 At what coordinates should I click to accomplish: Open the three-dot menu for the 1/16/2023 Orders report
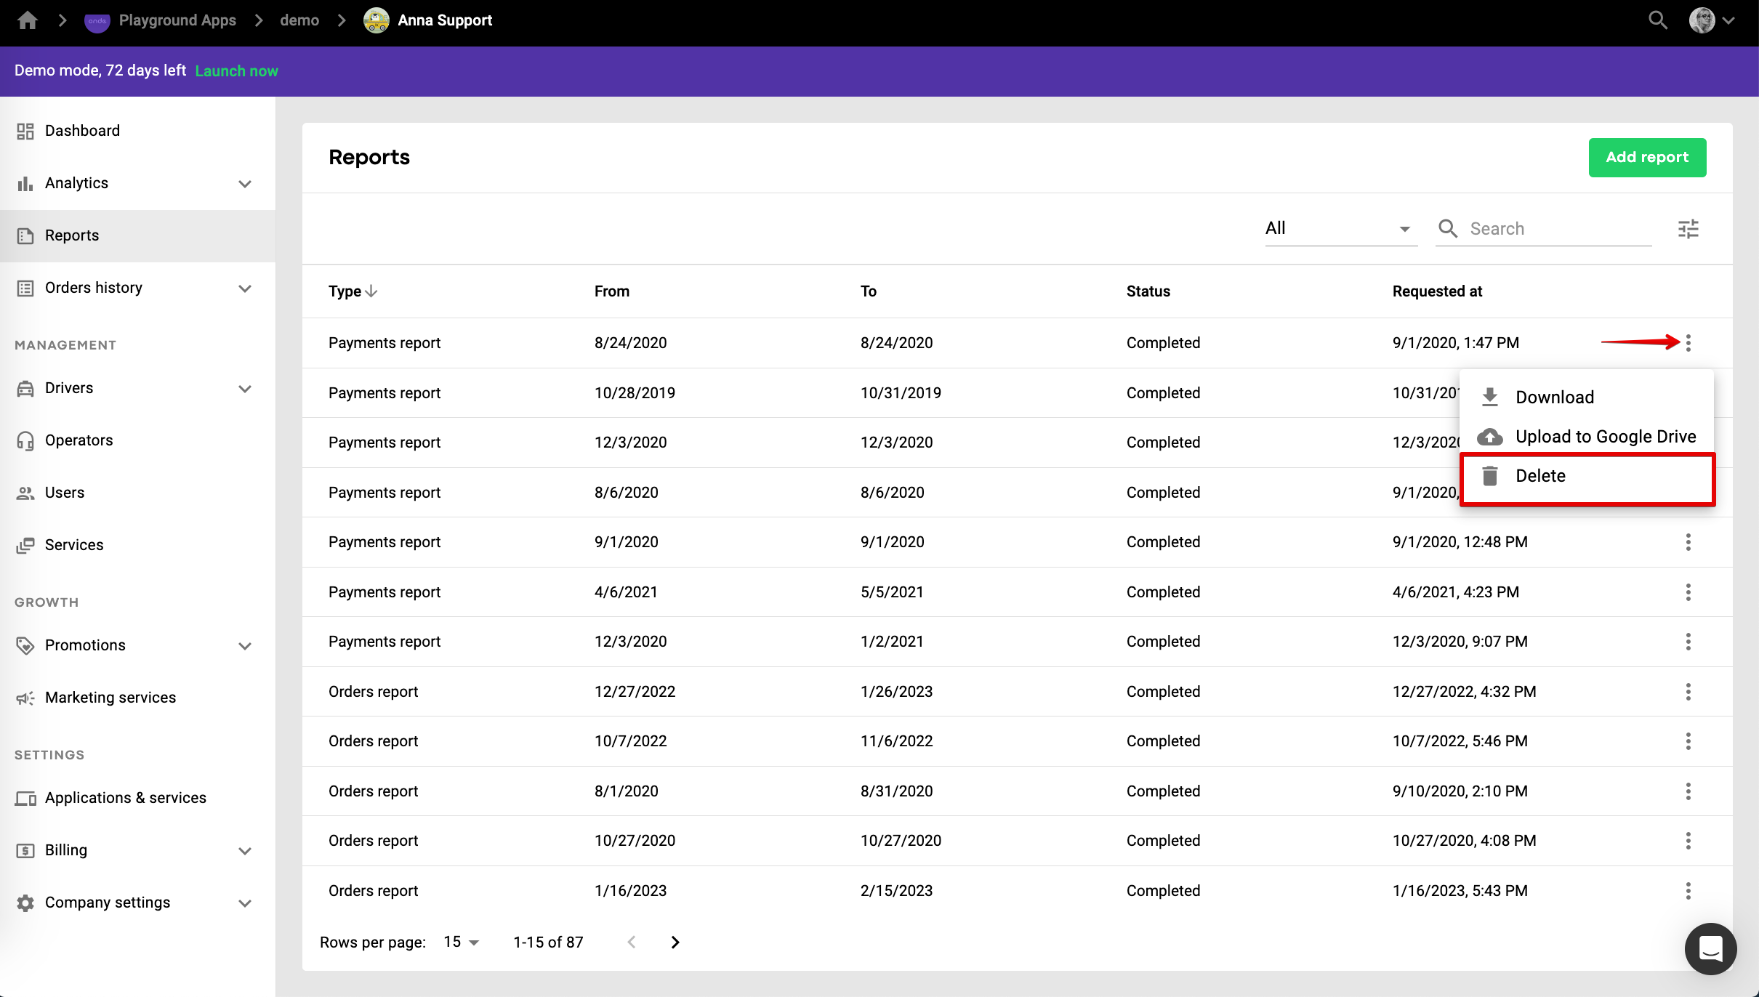point(1688,891)
